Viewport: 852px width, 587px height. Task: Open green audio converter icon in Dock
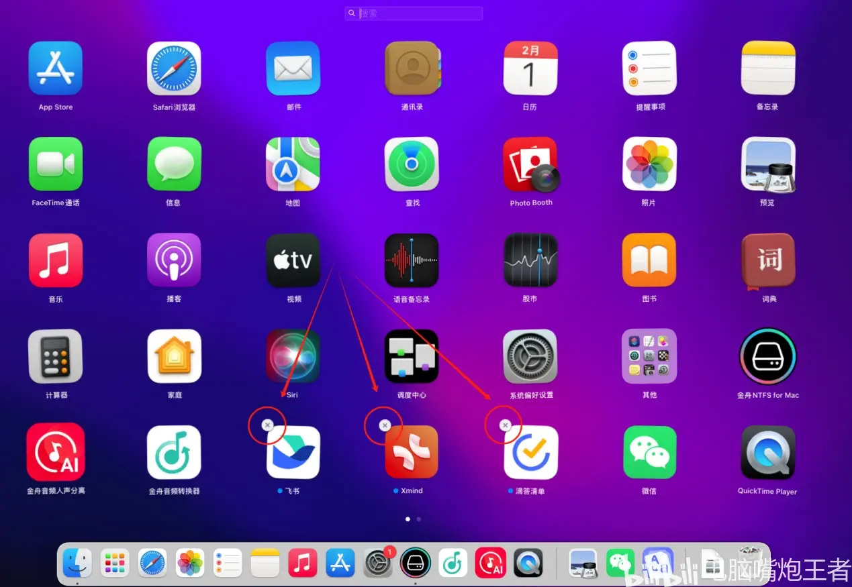coord(453,562)
